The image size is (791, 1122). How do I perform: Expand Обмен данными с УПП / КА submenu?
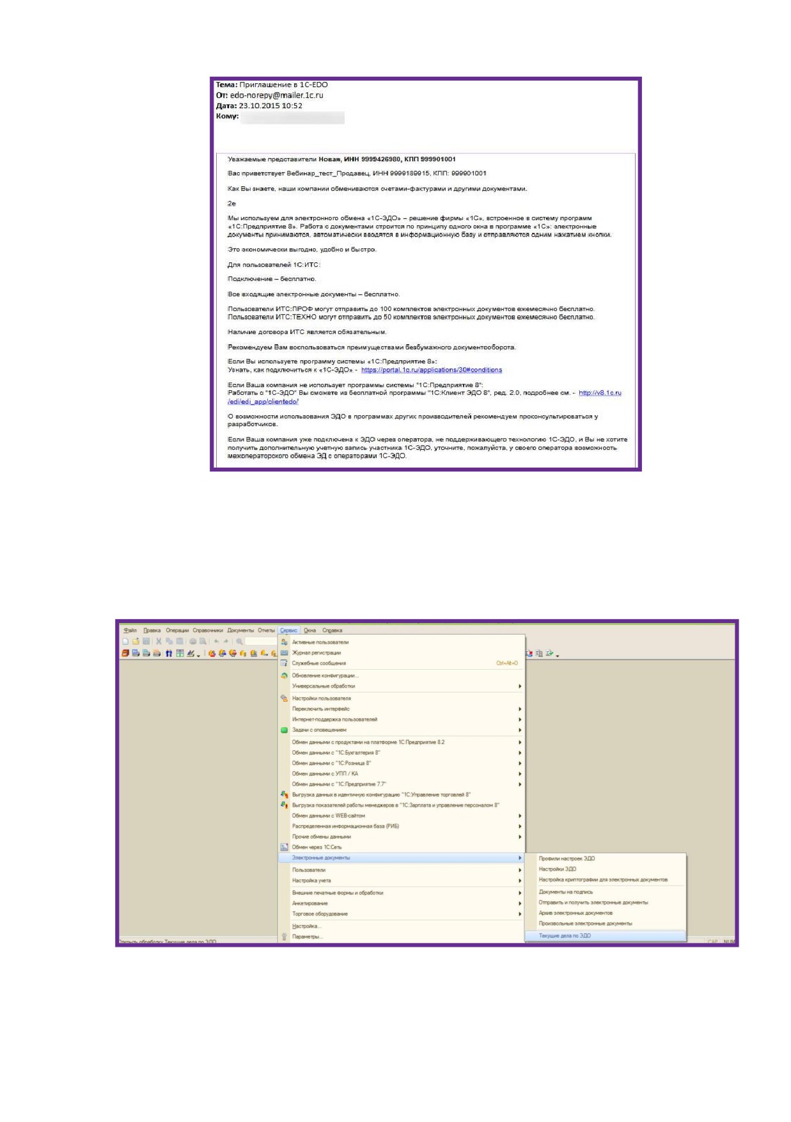402,773
